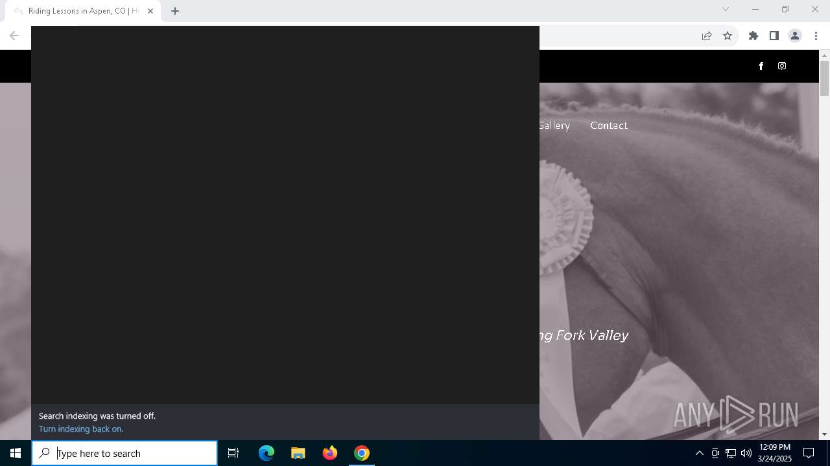Image resolution: width=830 pixels, height=466 pixels.
Task: Open a new tab with plus button
Action: coord(175,11)
